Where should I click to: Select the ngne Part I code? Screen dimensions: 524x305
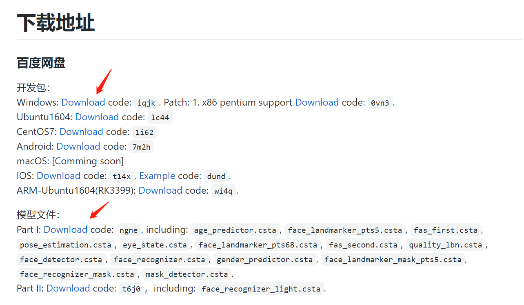click(129, 230)
